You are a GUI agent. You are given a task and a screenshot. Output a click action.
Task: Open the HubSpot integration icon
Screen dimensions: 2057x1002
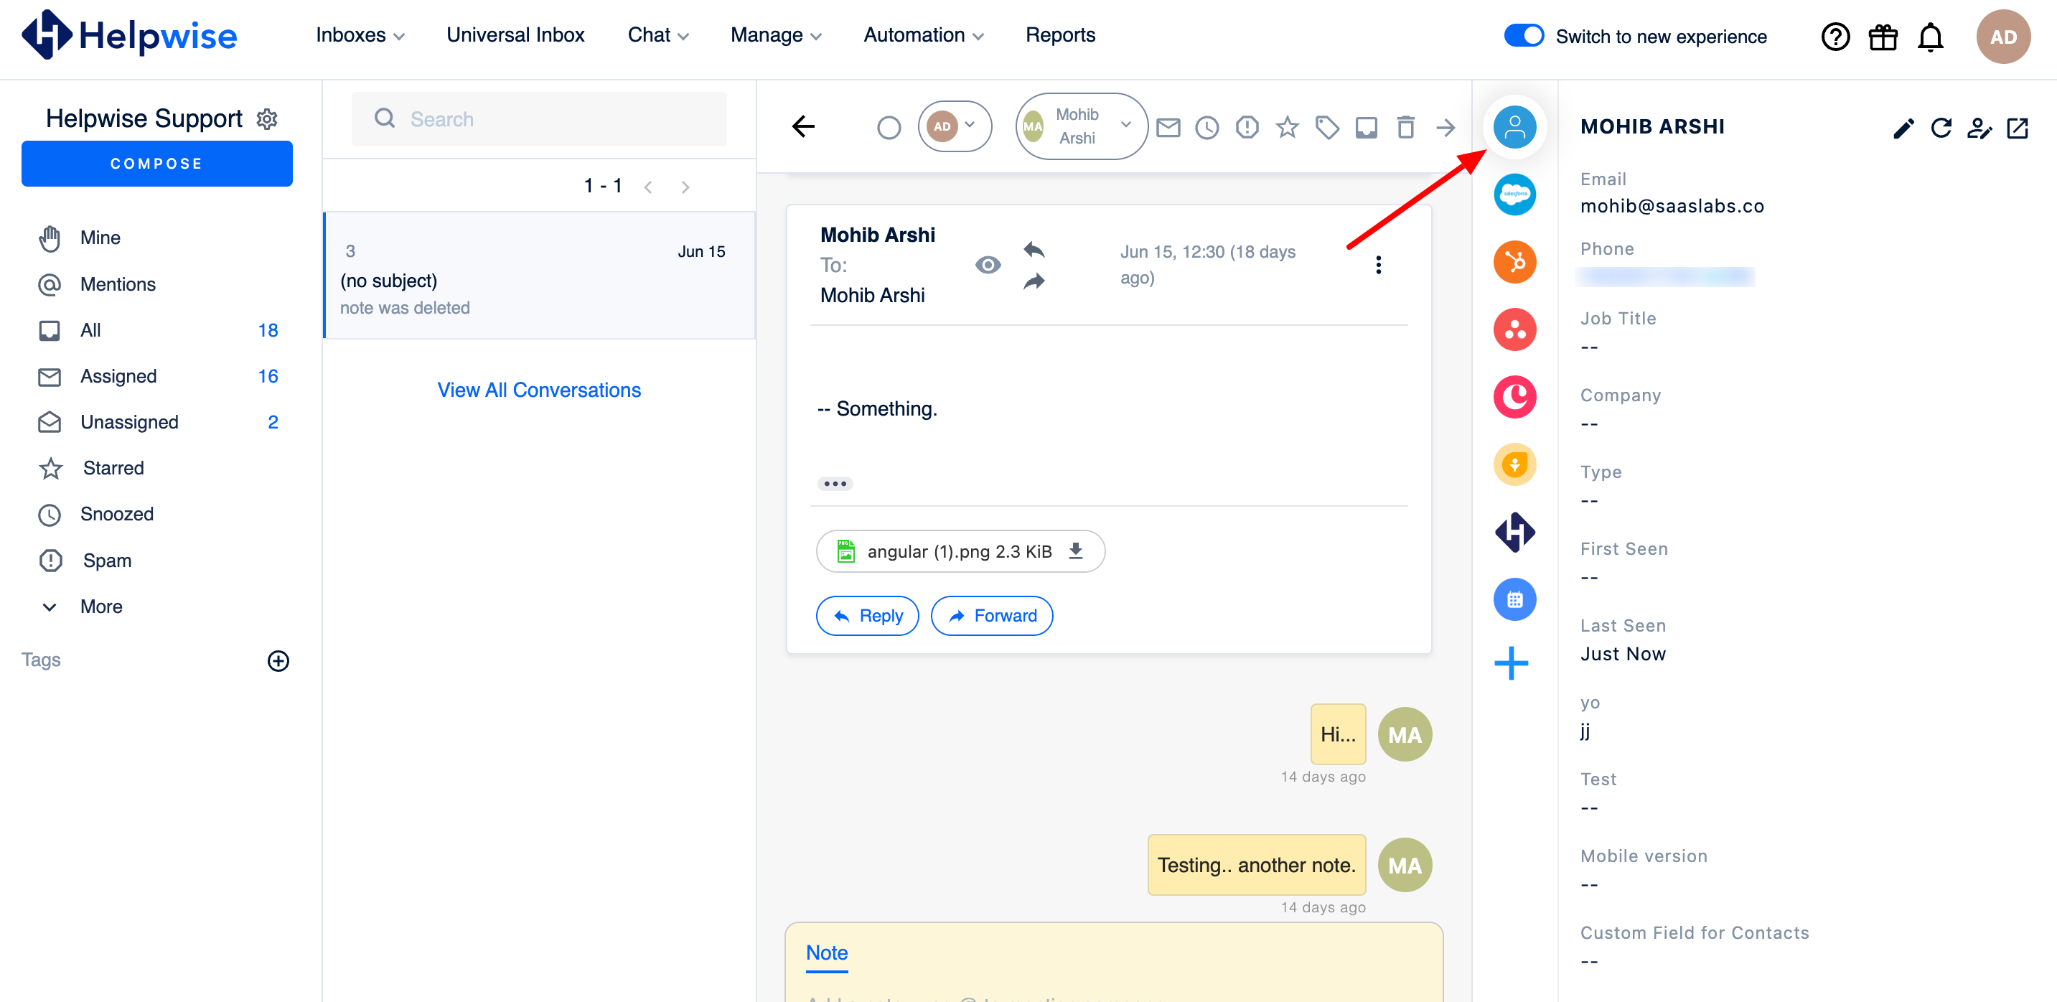1514,262
